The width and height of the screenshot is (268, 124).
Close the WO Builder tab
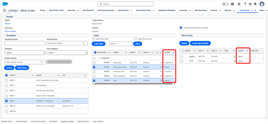(x=256, y=10)
